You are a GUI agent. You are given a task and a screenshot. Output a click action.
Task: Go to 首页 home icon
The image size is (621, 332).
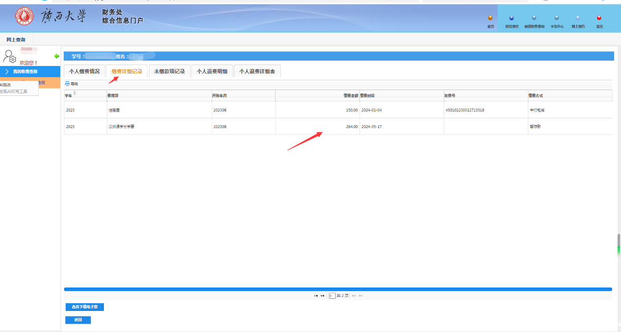point(490,19)
